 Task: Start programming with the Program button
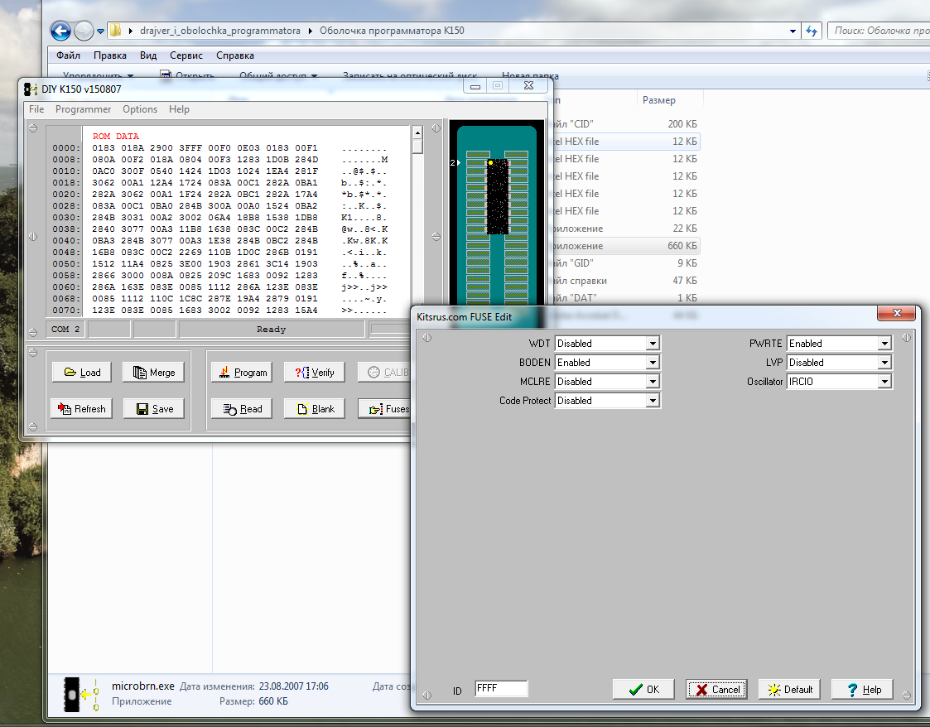coord(242,373)
